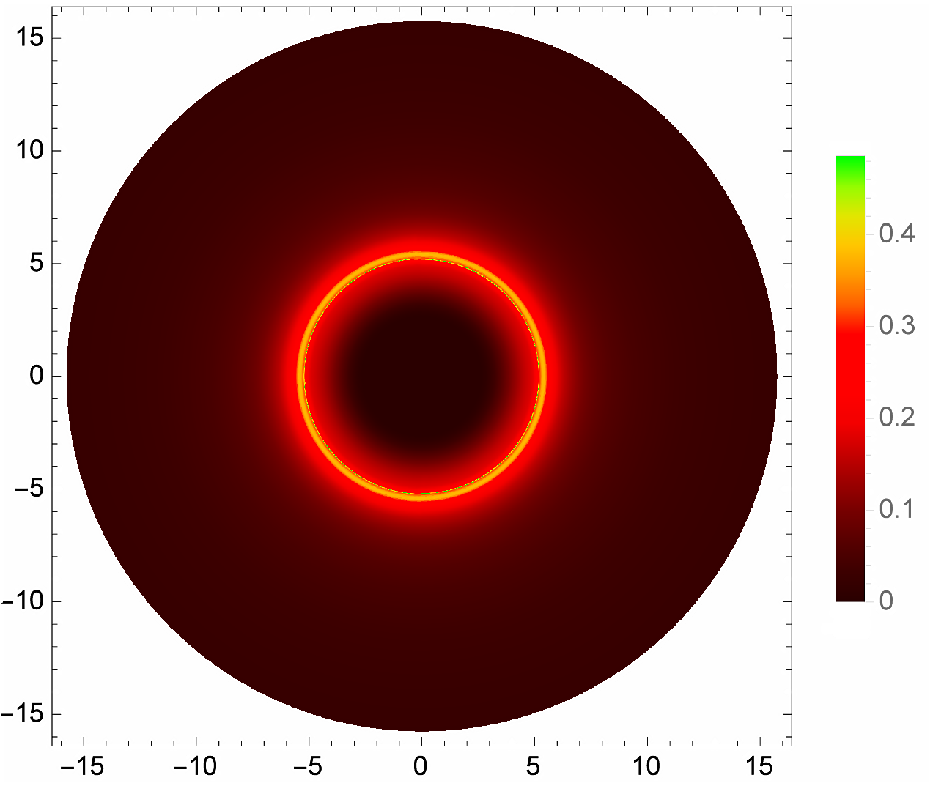Screen dimensions: 933x786
Task: Click the horizontal axis tick label −10
Action: coord(195,767)
